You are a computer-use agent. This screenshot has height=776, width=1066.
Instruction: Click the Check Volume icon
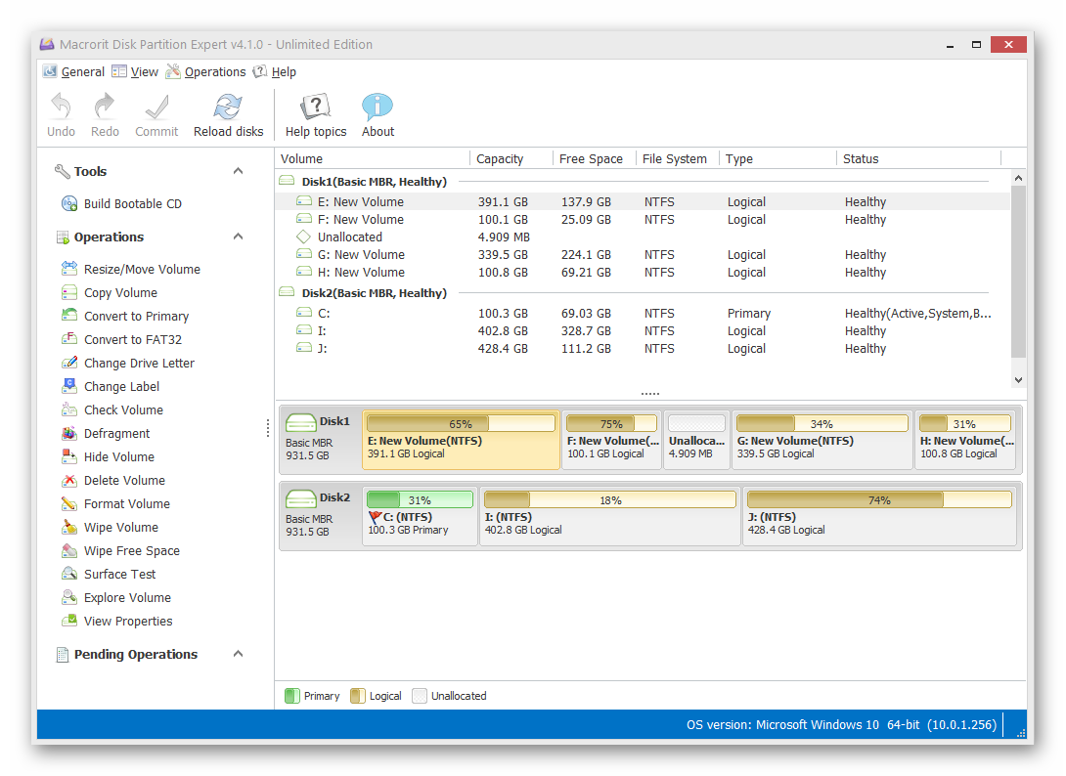69,410
